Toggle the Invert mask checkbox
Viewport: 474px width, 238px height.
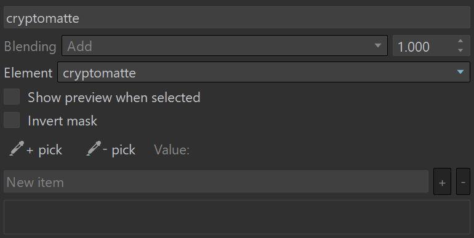point(12,120)
